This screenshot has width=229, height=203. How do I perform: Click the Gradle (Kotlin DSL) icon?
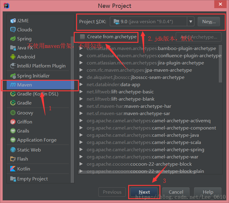tap(13, 94)
